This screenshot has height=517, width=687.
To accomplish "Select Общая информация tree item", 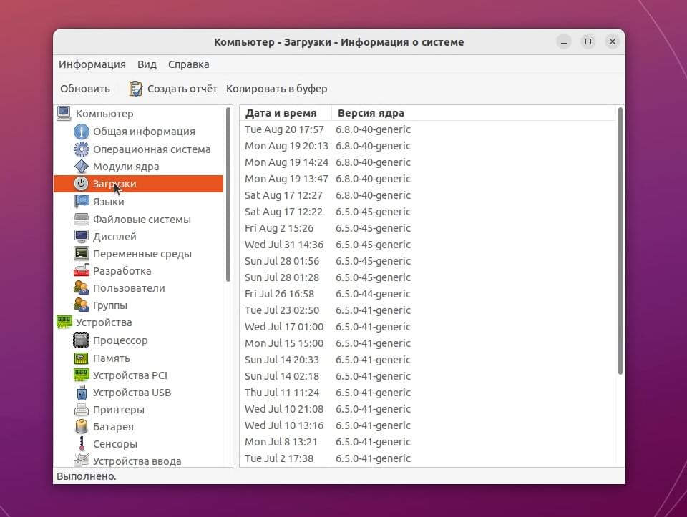I will (x=144, y=132).
